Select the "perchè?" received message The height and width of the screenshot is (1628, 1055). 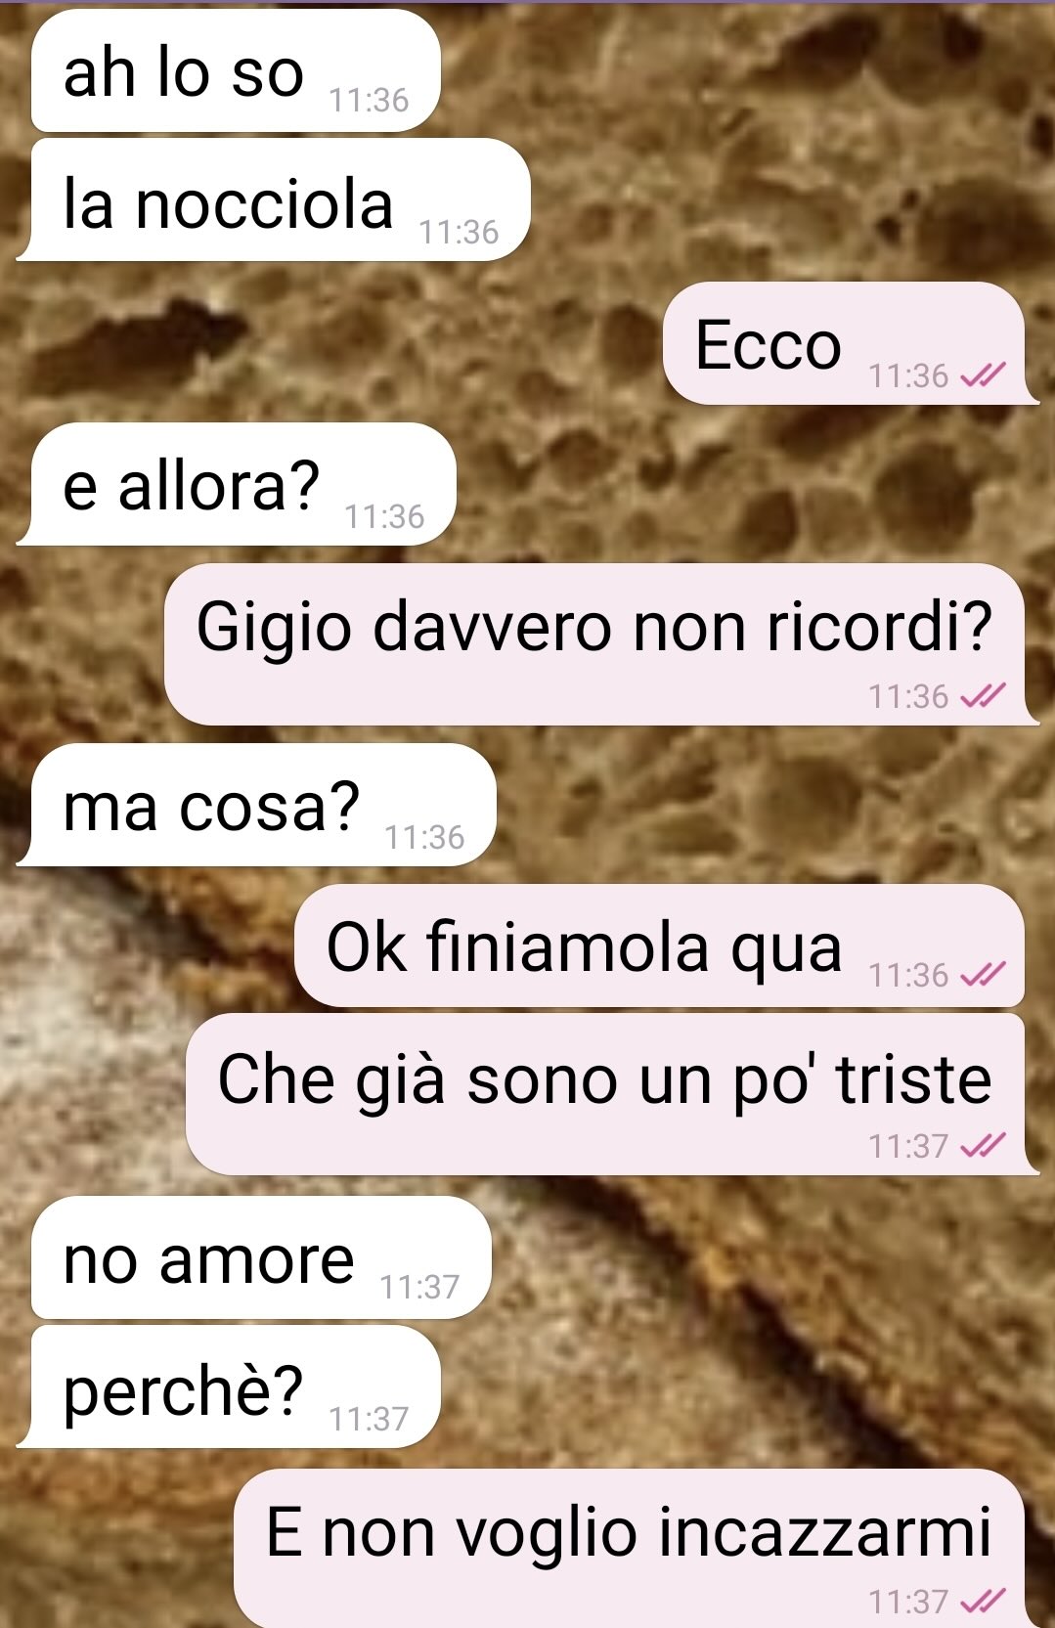click(x=229, y=1386)
